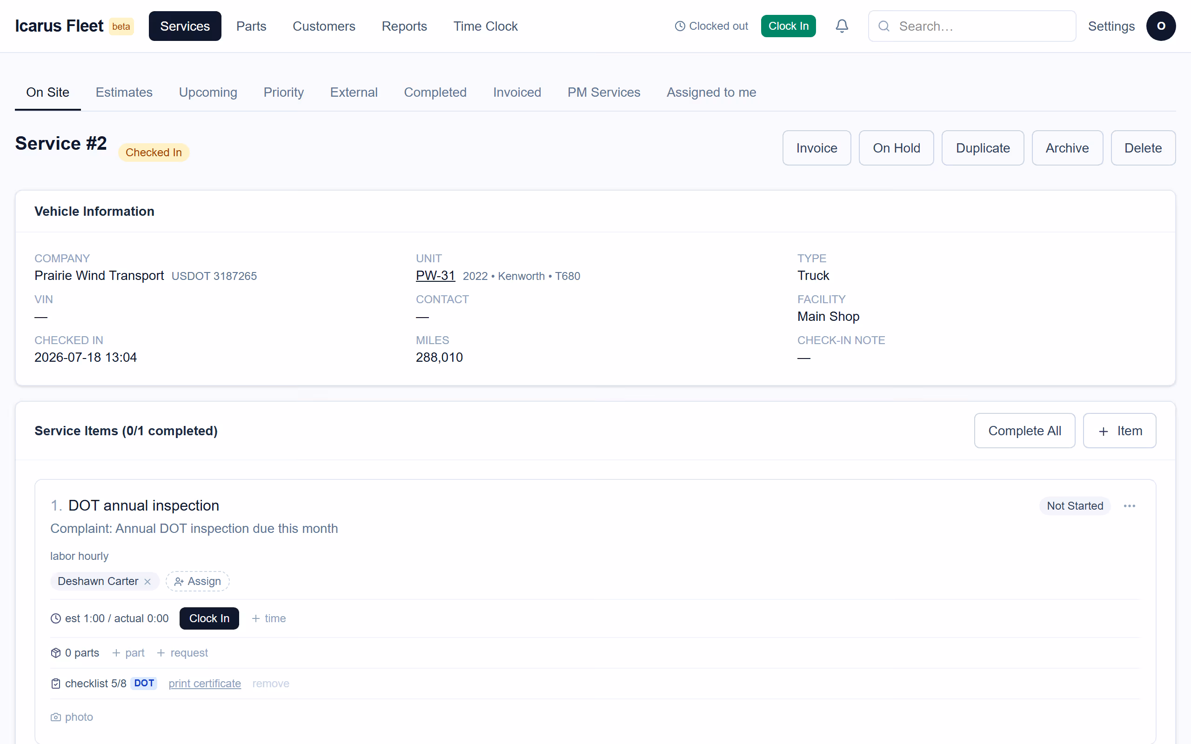The height and width of the screenshot is (744, 1191).
Task: Put the service On Hold
Action: 896,148
